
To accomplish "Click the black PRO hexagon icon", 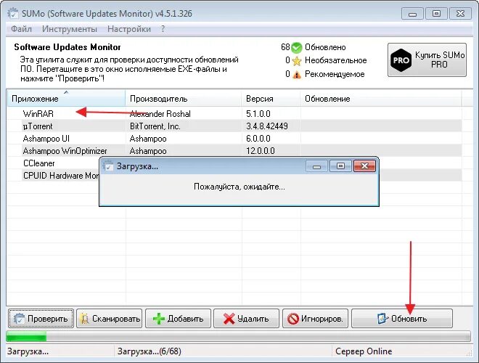I will [401, 60].
